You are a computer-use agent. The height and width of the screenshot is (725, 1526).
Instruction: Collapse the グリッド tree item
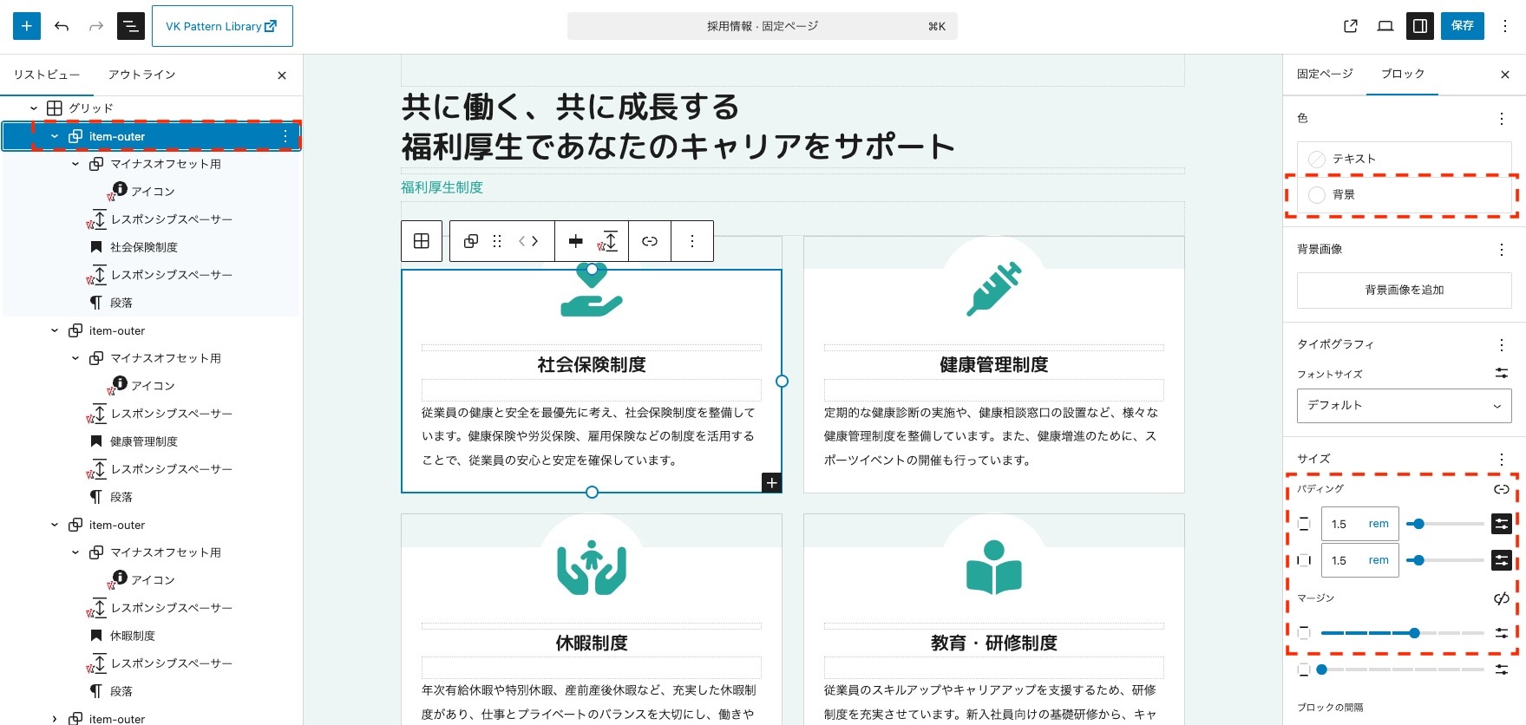pos(34,108)
